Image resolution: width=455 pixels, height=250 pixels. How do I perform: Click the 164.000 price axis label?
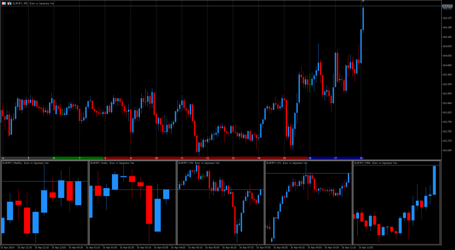tap(447, 65)
